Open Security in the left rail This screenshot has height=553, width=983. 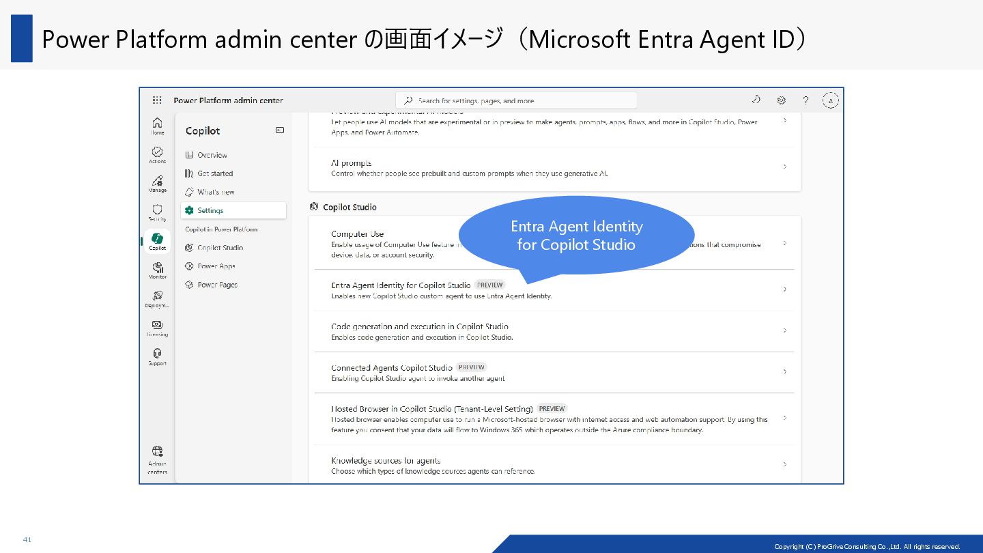pos(157,212)
